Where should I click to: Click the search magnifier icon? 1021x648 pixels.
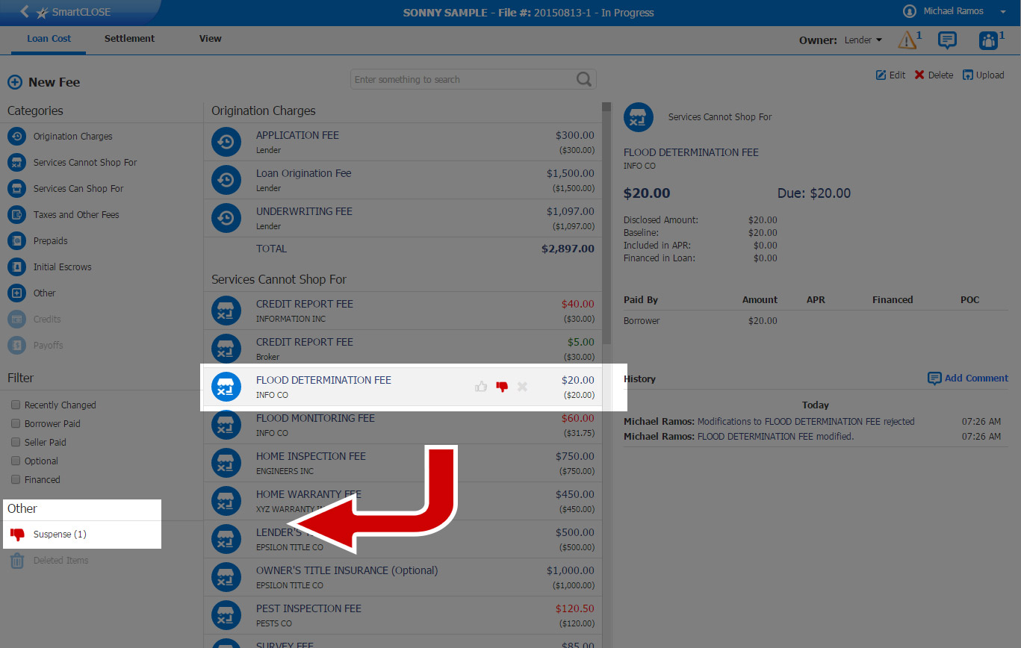click(x=584, y=79)
